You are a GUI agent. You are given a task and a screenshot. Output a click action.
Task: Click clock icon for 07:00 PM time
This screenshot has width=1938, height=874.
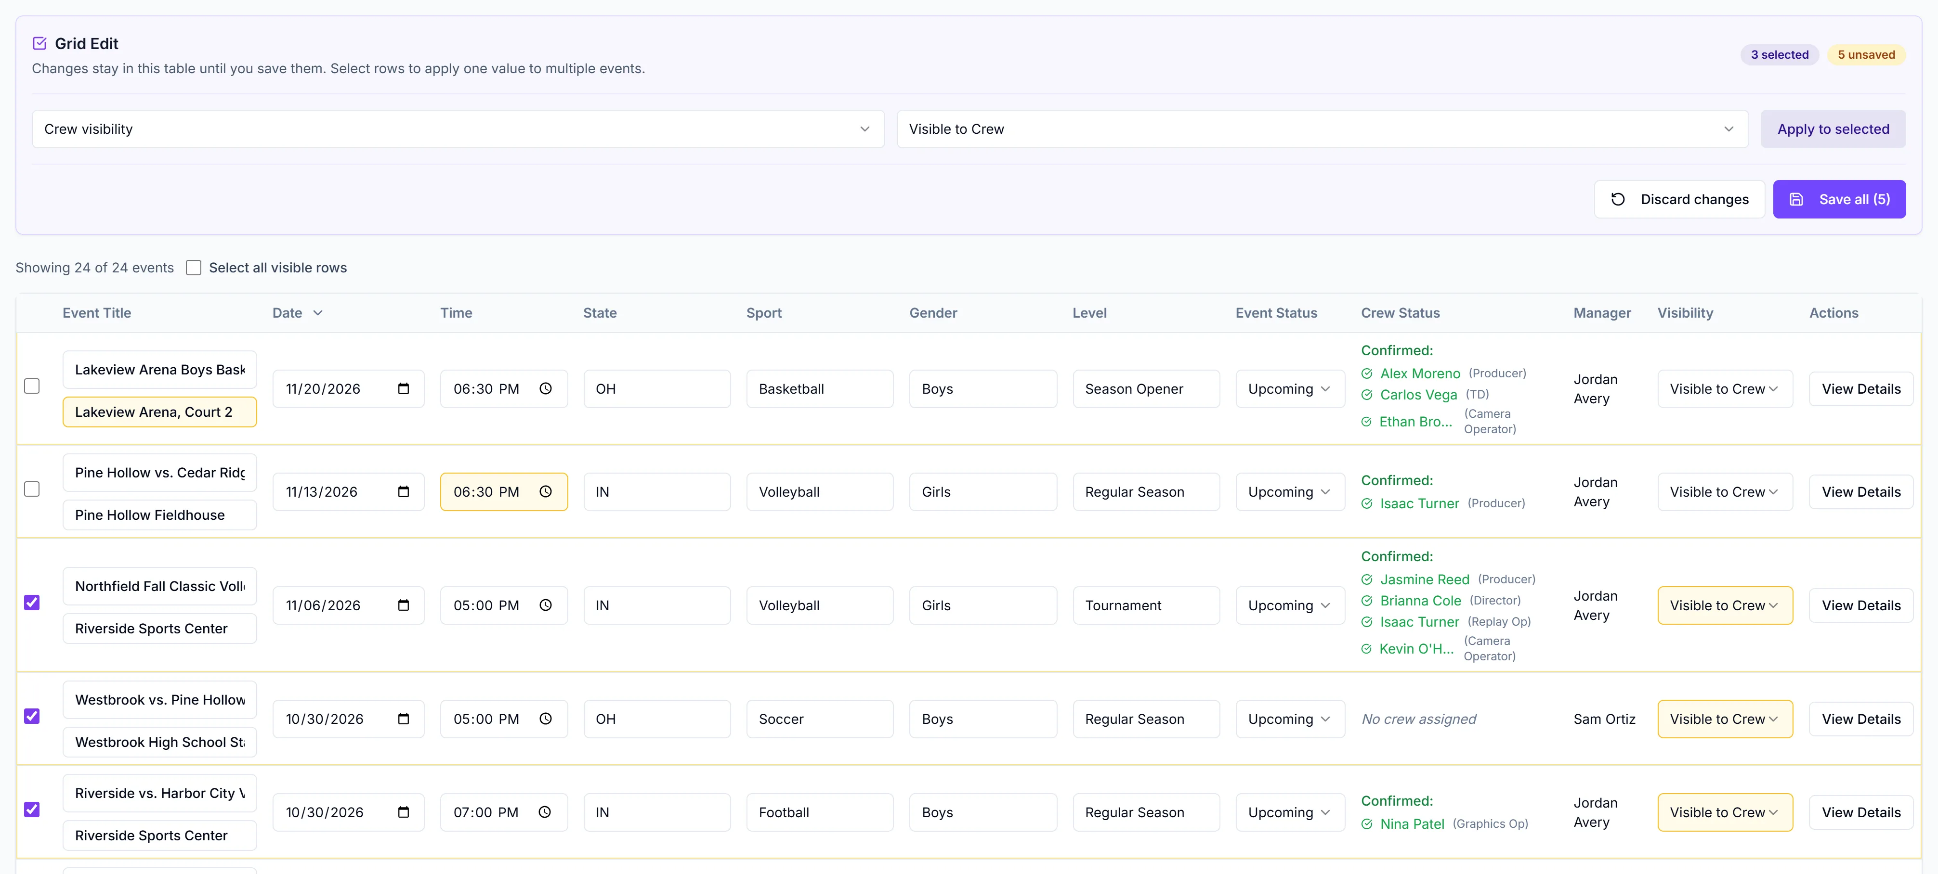click(x=545, y=811)
